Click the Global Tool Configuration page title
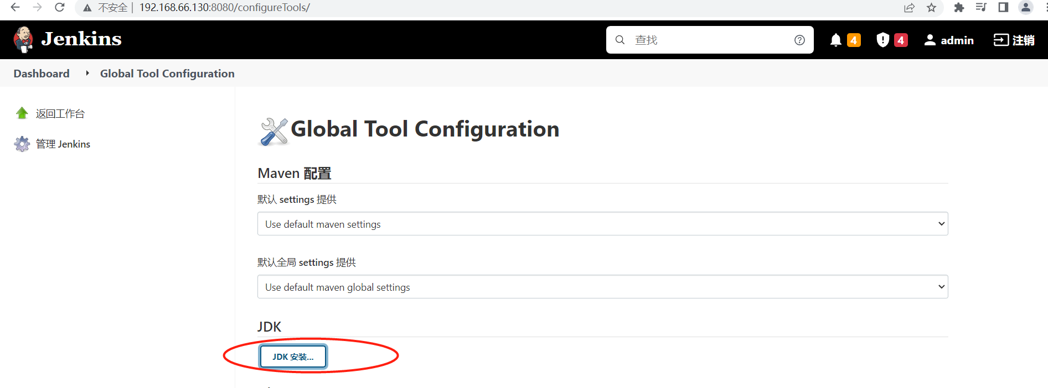 tap(425, 129)
